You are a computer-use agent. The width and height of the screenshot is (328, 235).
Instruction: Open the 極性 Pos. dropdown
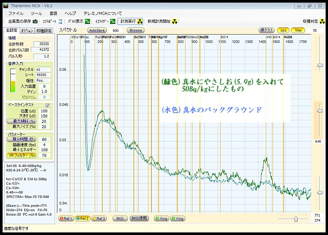(x=43, y=80)
